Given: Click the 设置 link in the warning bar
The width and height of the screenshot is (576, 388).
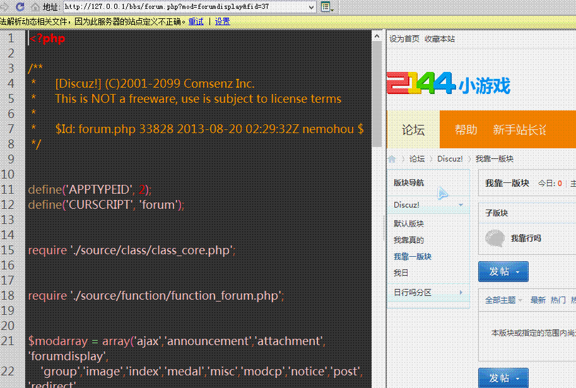Looking at the screenshot, I should (x=222, y=21).
